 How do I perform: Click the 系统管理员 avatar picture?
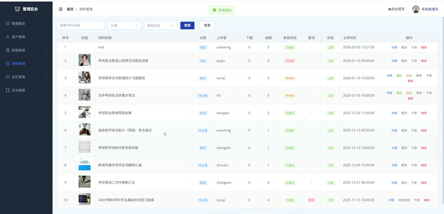coord(416,9)
